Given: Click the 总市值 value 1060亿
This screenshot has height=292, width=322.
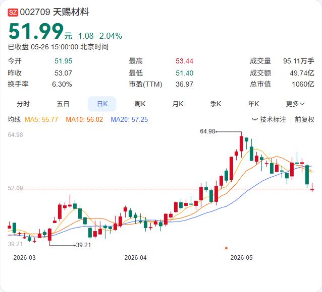Looking at the screenshot, I should (x=303, y=84).
